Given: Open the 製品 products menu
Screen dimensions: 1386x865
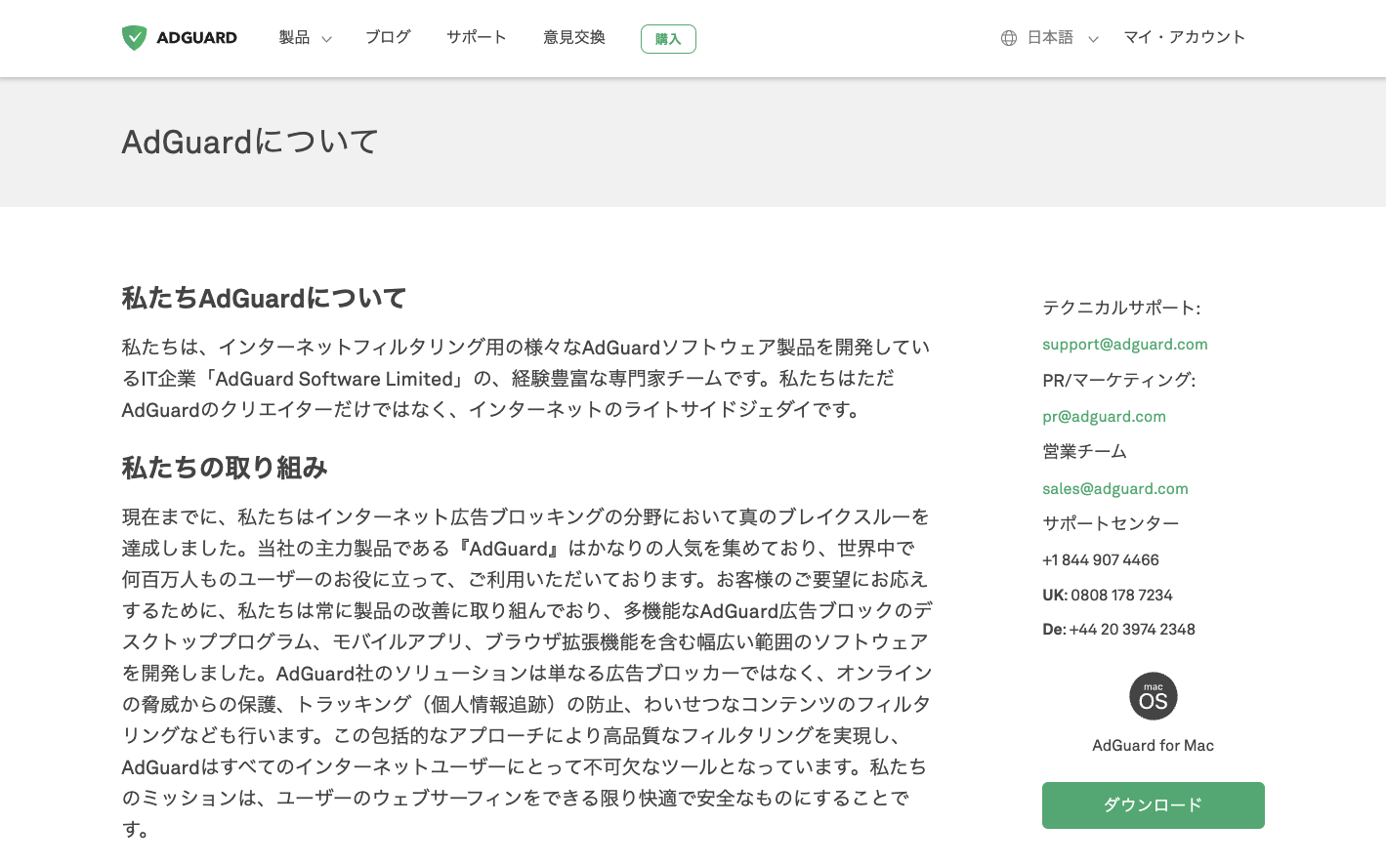Looking at the screenshot, I should click(x=294, y=37).
